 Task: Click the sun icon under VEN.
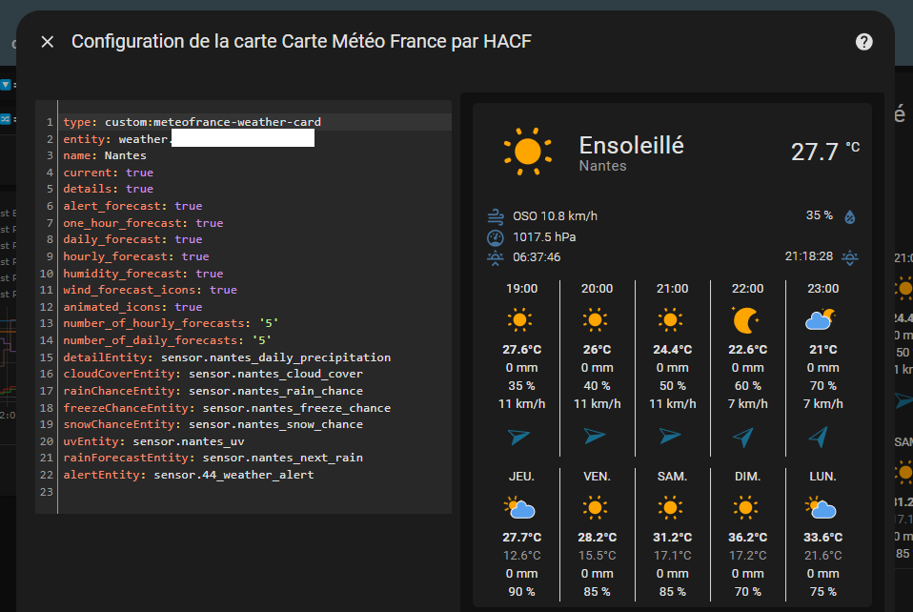pos(595,508)
